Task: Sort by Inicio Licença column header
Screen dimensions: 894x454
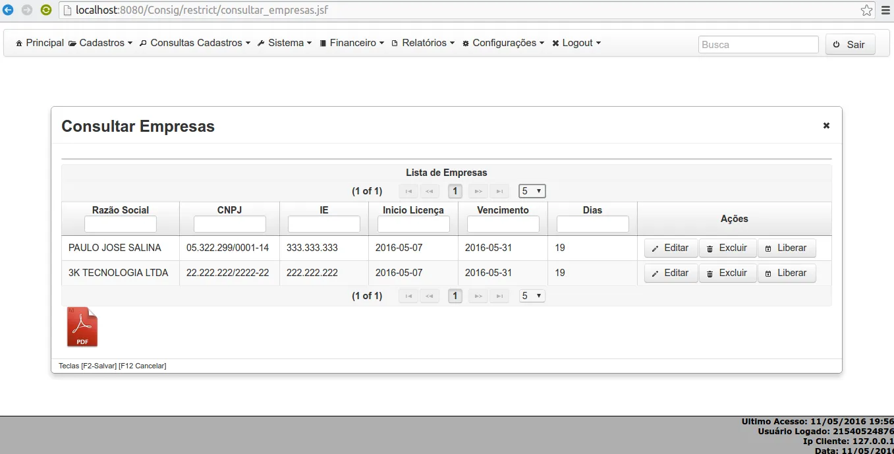Action: pos(414,210)
